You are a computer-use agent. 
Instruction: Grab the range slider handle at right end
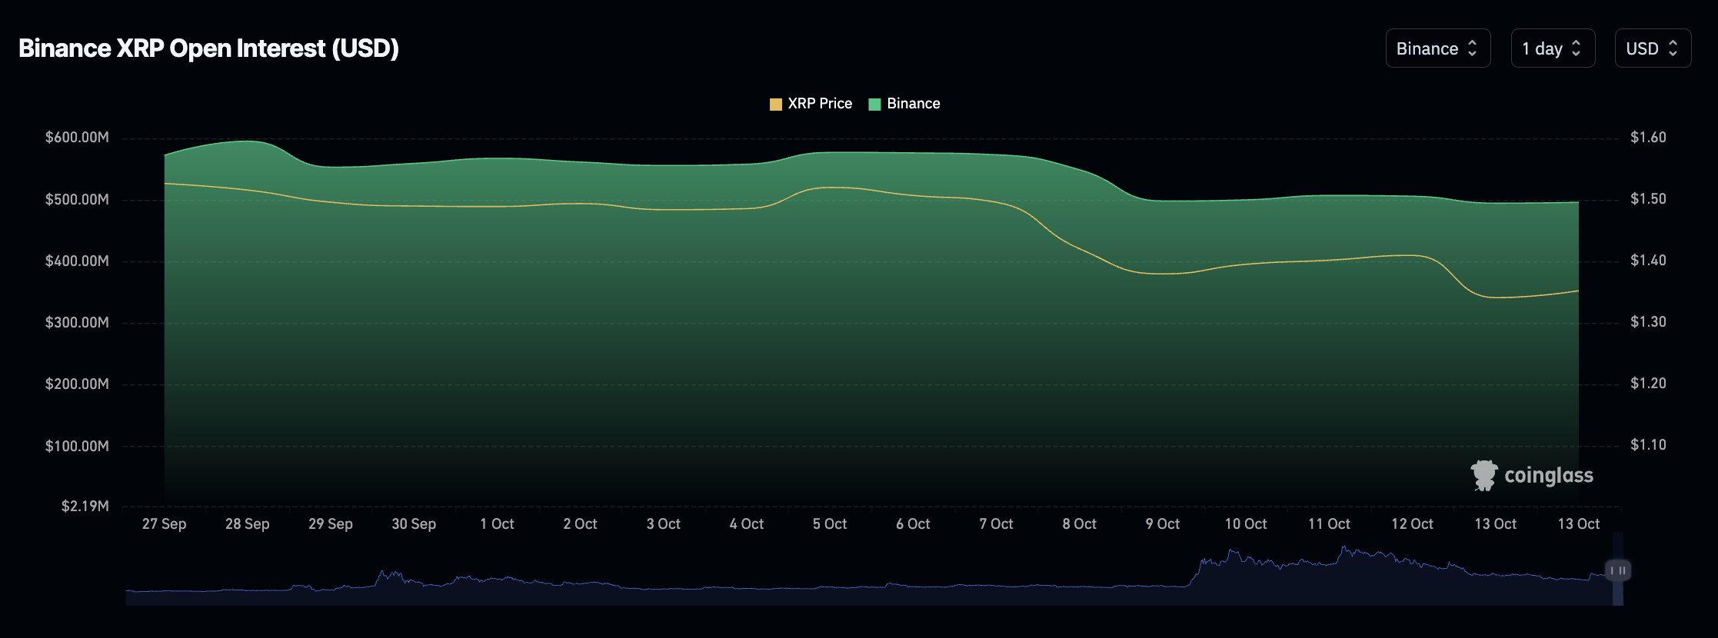pyautogui.click(x=1618, y=570)
